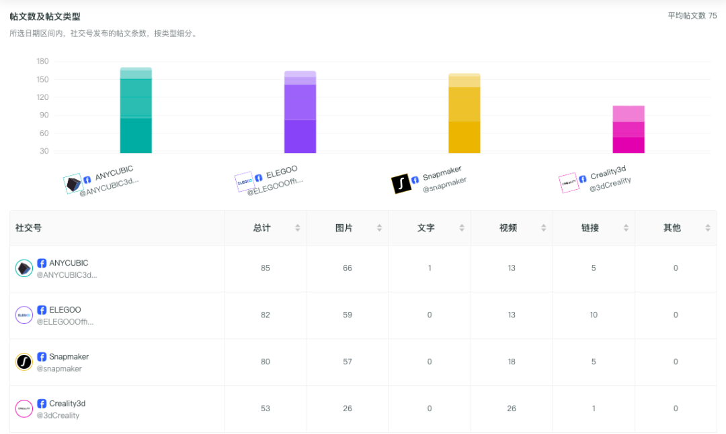Click the 视频 column header label
The height and width of the screenshot is (434, 726).
point(508,228)
